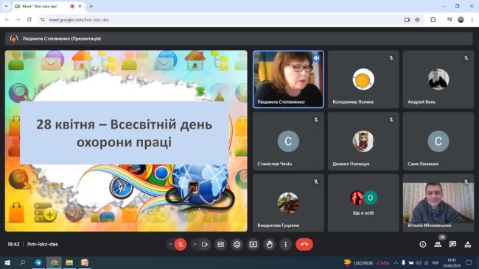Open the Windows Start menu
This screenshot has width=479, height=269.
[x=7, y=262]
